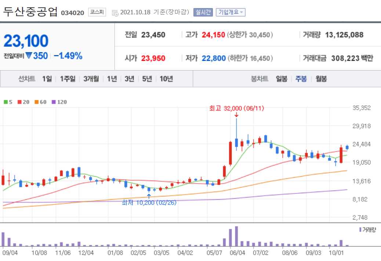Switch to 일봉 daily candle view
The height and width of the screenshot is (261, 381).
coord(282,79)
